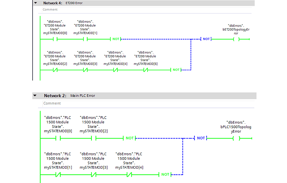Click the PLC 1500 mySTATEMOD[4] tag label

click(129, 161)
